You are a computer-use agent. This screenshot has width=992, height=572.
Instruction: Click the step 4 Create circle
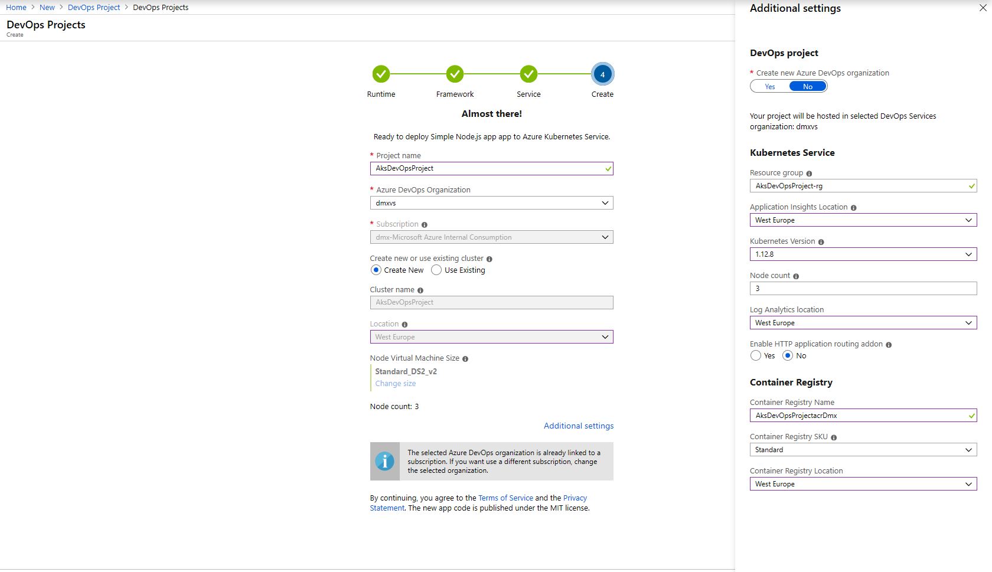(602, 74)
